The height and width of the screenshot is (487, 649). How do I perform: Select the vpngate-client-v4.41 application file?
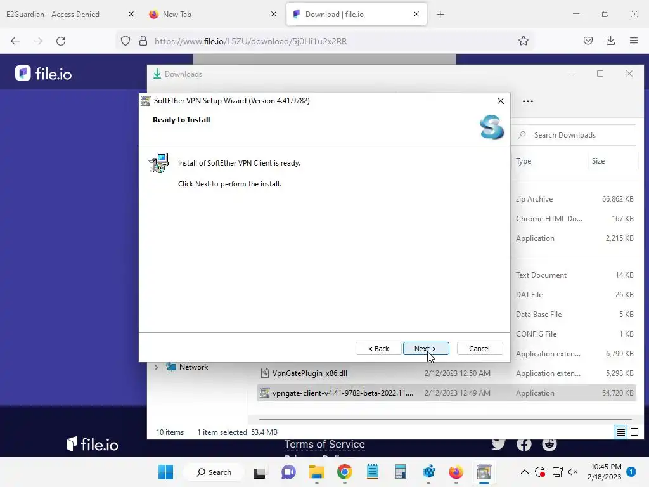click(x=447, y=393)
